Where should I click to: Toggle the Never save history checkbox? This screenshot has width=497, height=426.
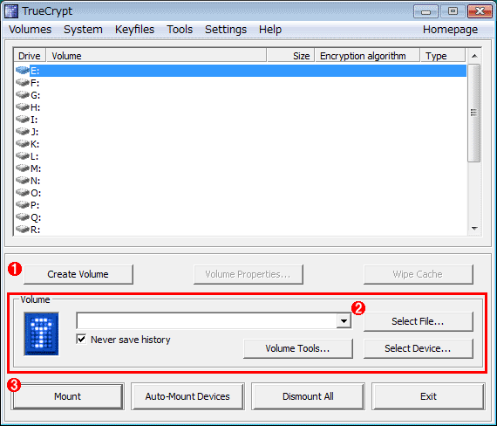coord(81,339)
